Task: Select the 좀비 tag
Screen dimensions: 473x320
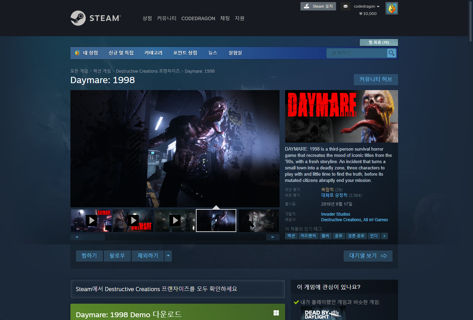Action: pyautogui.click(x=325, y=236)
